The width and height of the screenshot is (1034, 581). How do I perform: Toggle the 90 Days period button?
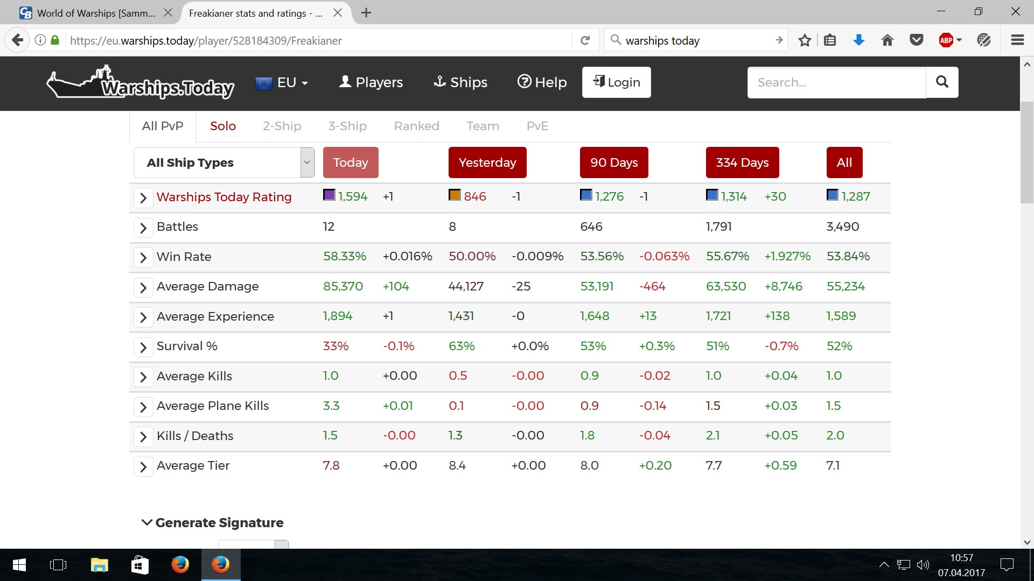(x=614, y=162)
